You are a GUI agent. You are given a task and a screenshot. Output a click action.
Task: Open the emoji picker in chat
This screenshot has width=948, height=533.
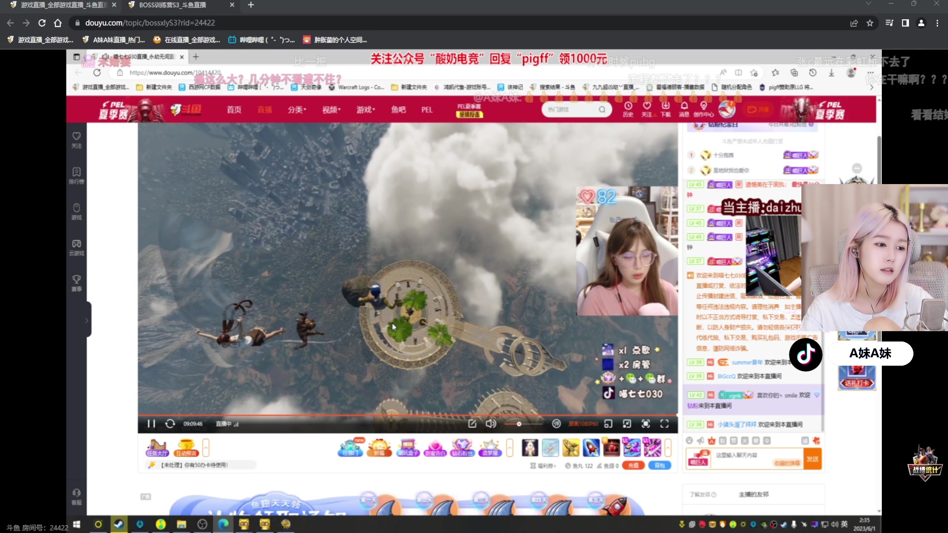[x=689, y=441]
